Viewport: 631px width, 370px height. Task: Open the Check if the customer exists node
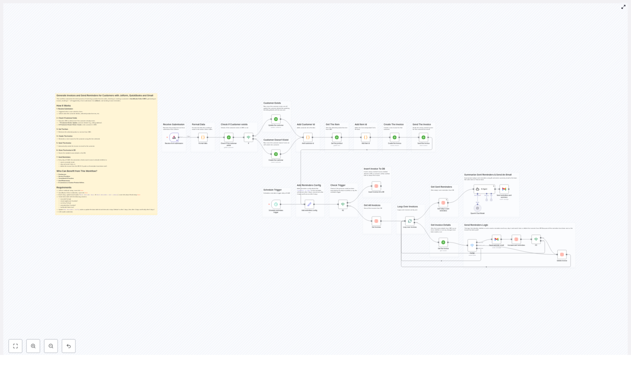[x=228, y=137]
